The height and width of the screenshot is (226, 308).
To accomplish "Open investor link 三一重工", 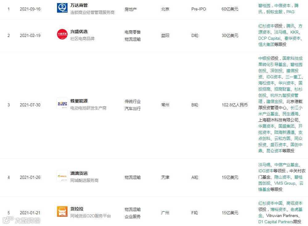I will pyautogui.click(x=294, y=77).
